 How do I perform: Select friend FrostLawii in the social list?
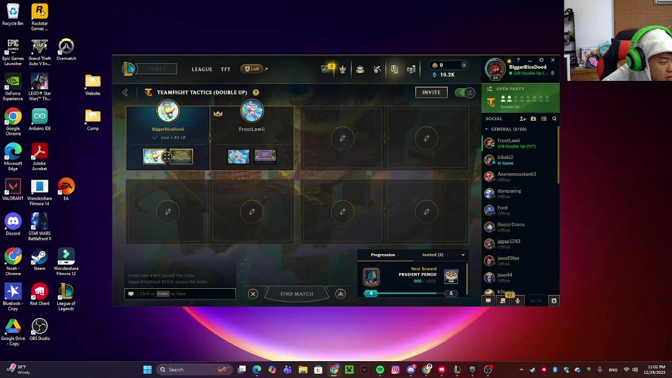tap(519, 143)
